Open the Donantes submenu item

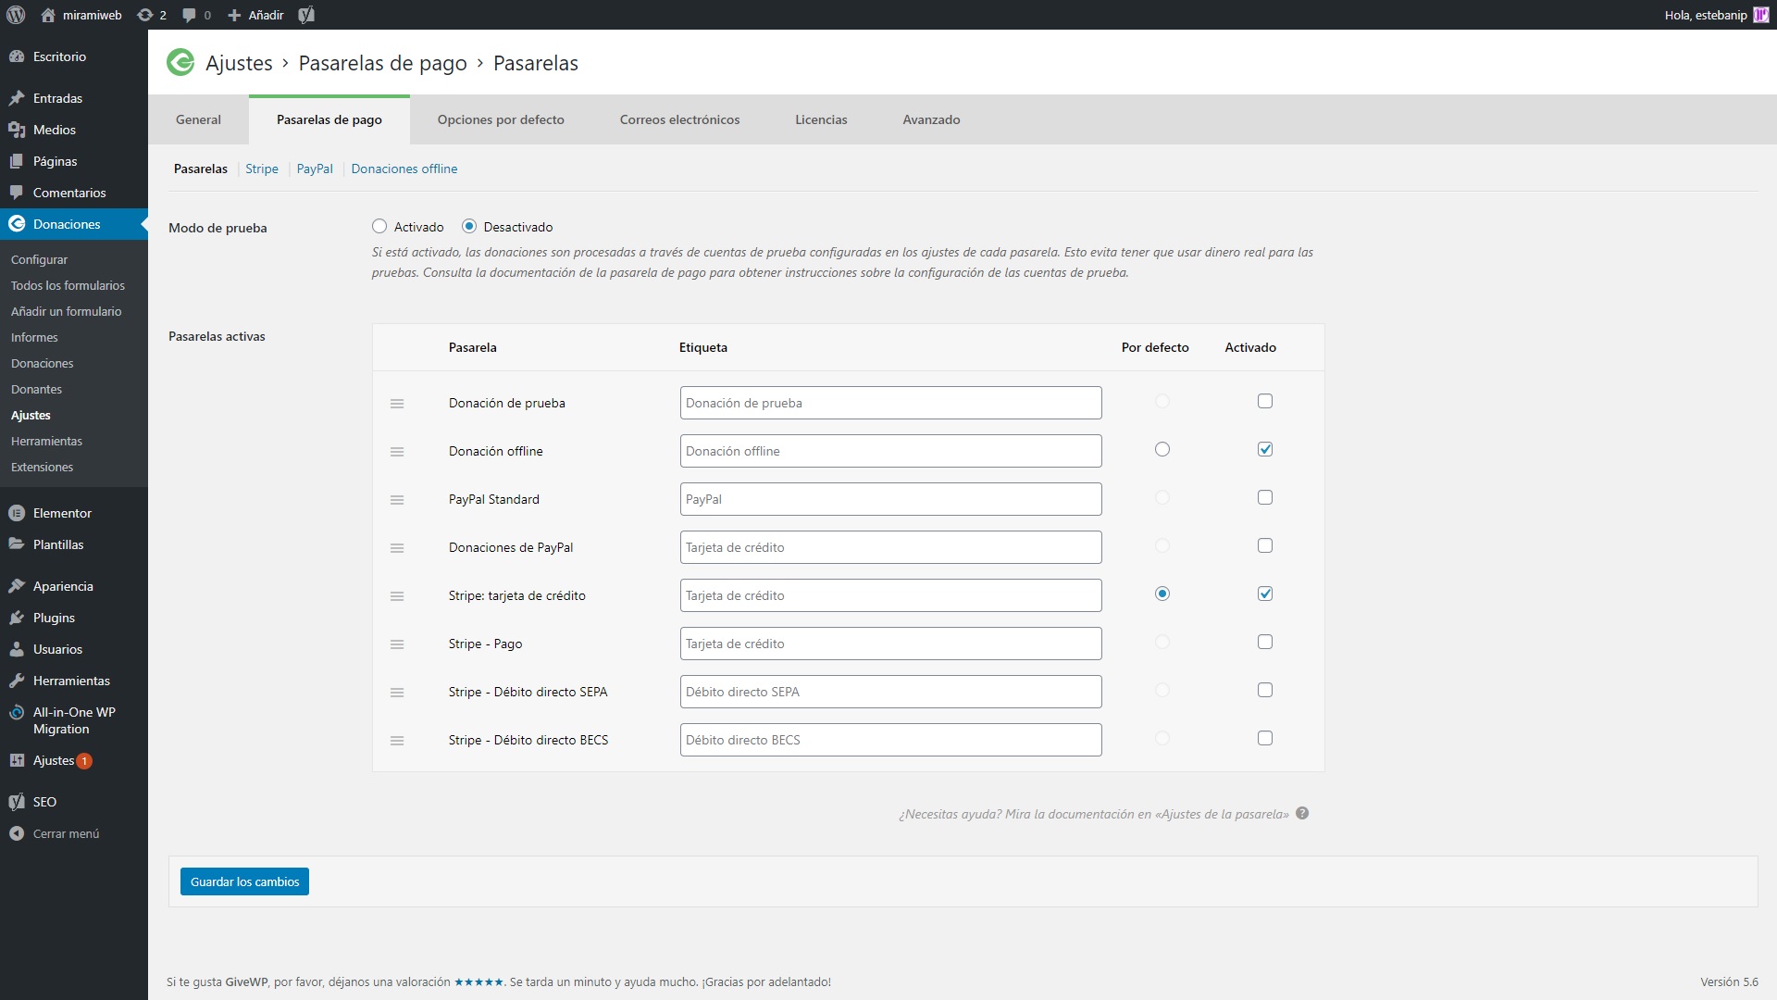pos(36,389)
